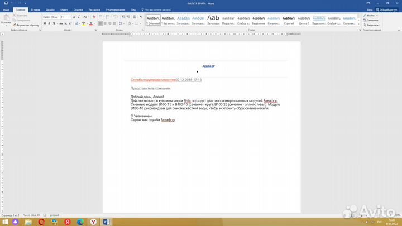Click the font color red A swatch
The height and width of the screenshot is (226, 402).
click(90, 24)
